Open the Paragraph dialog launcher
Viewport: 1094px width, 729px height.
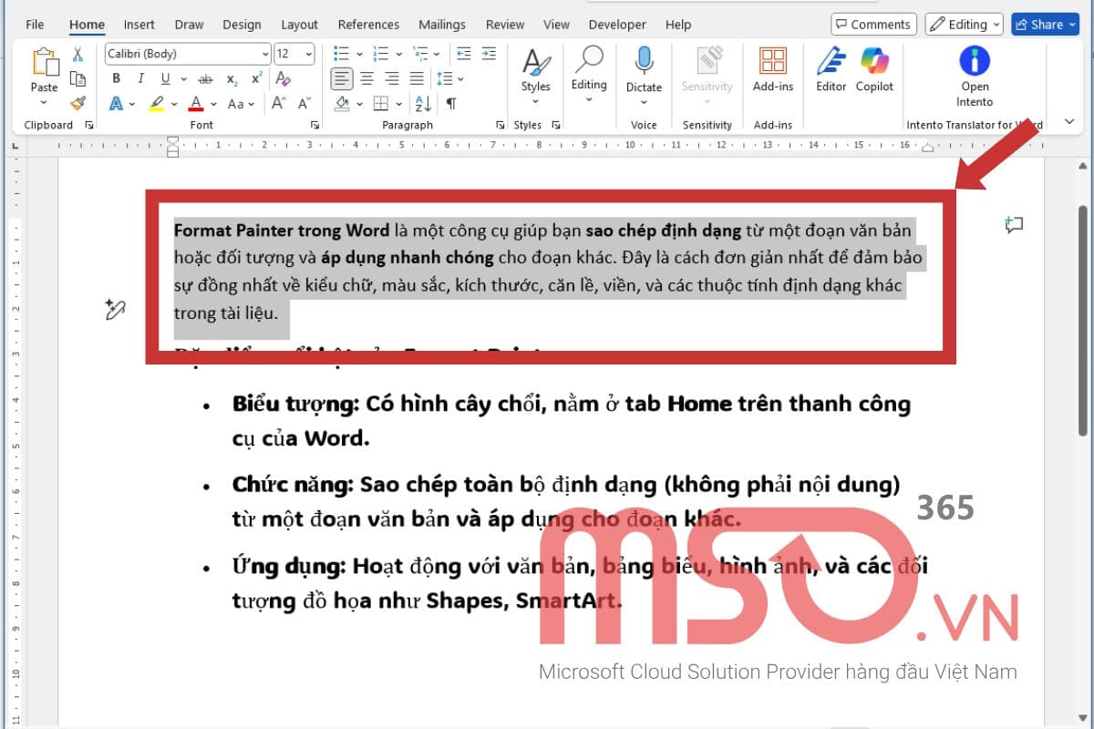(x=500, y=125)
